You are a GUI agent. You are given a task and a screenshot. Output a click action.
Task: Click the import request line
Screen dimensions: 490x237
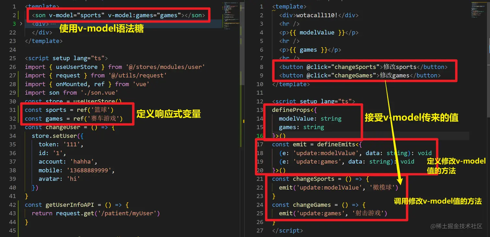point(96,75)
